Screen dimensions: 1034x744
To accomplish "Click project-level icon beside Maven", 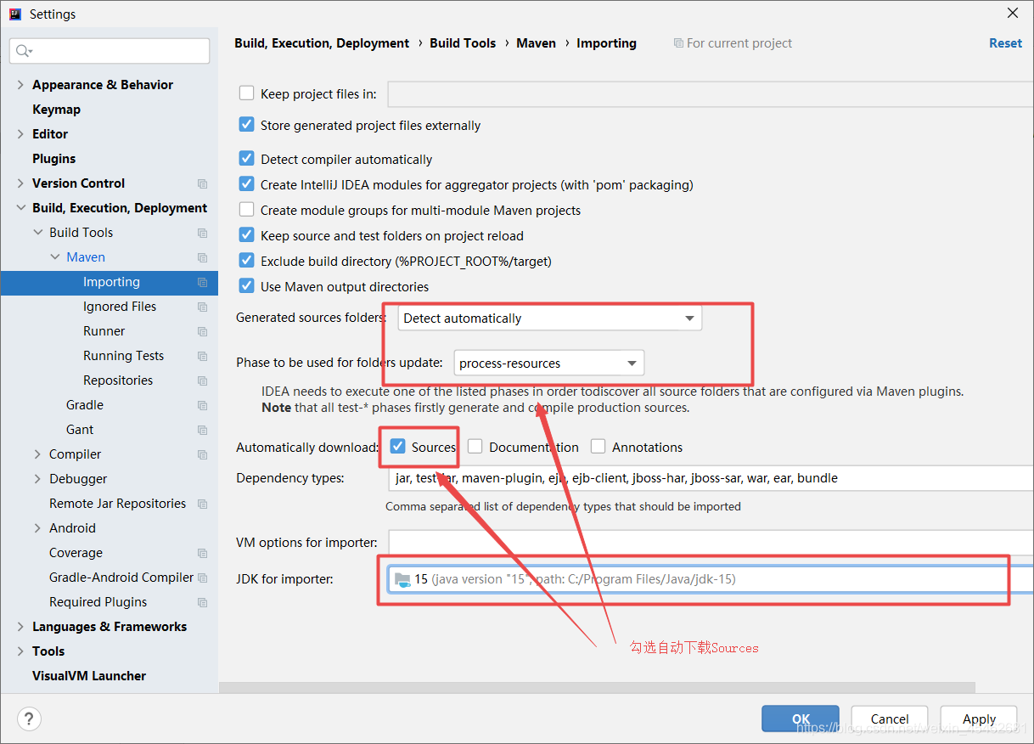I will [202, 257].
